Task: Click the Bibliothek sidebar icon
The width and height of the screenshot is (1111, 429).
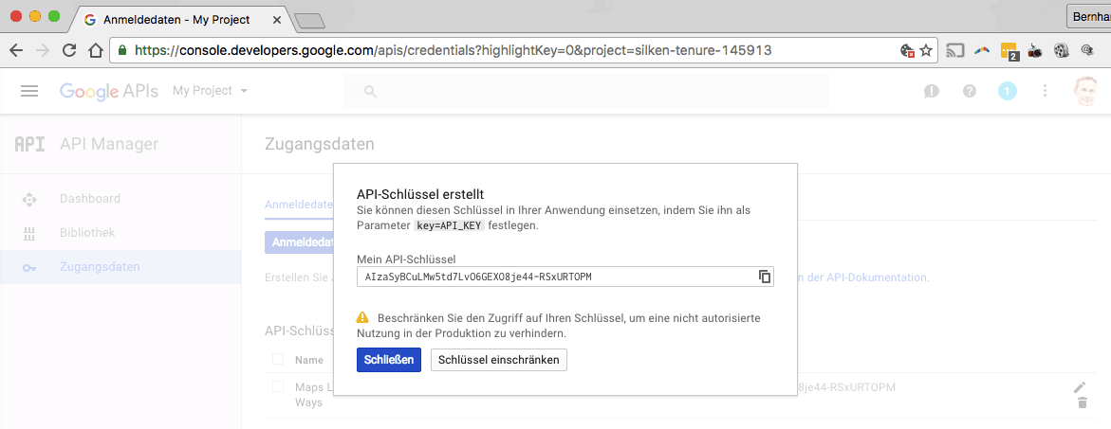Action: point(29,233)
